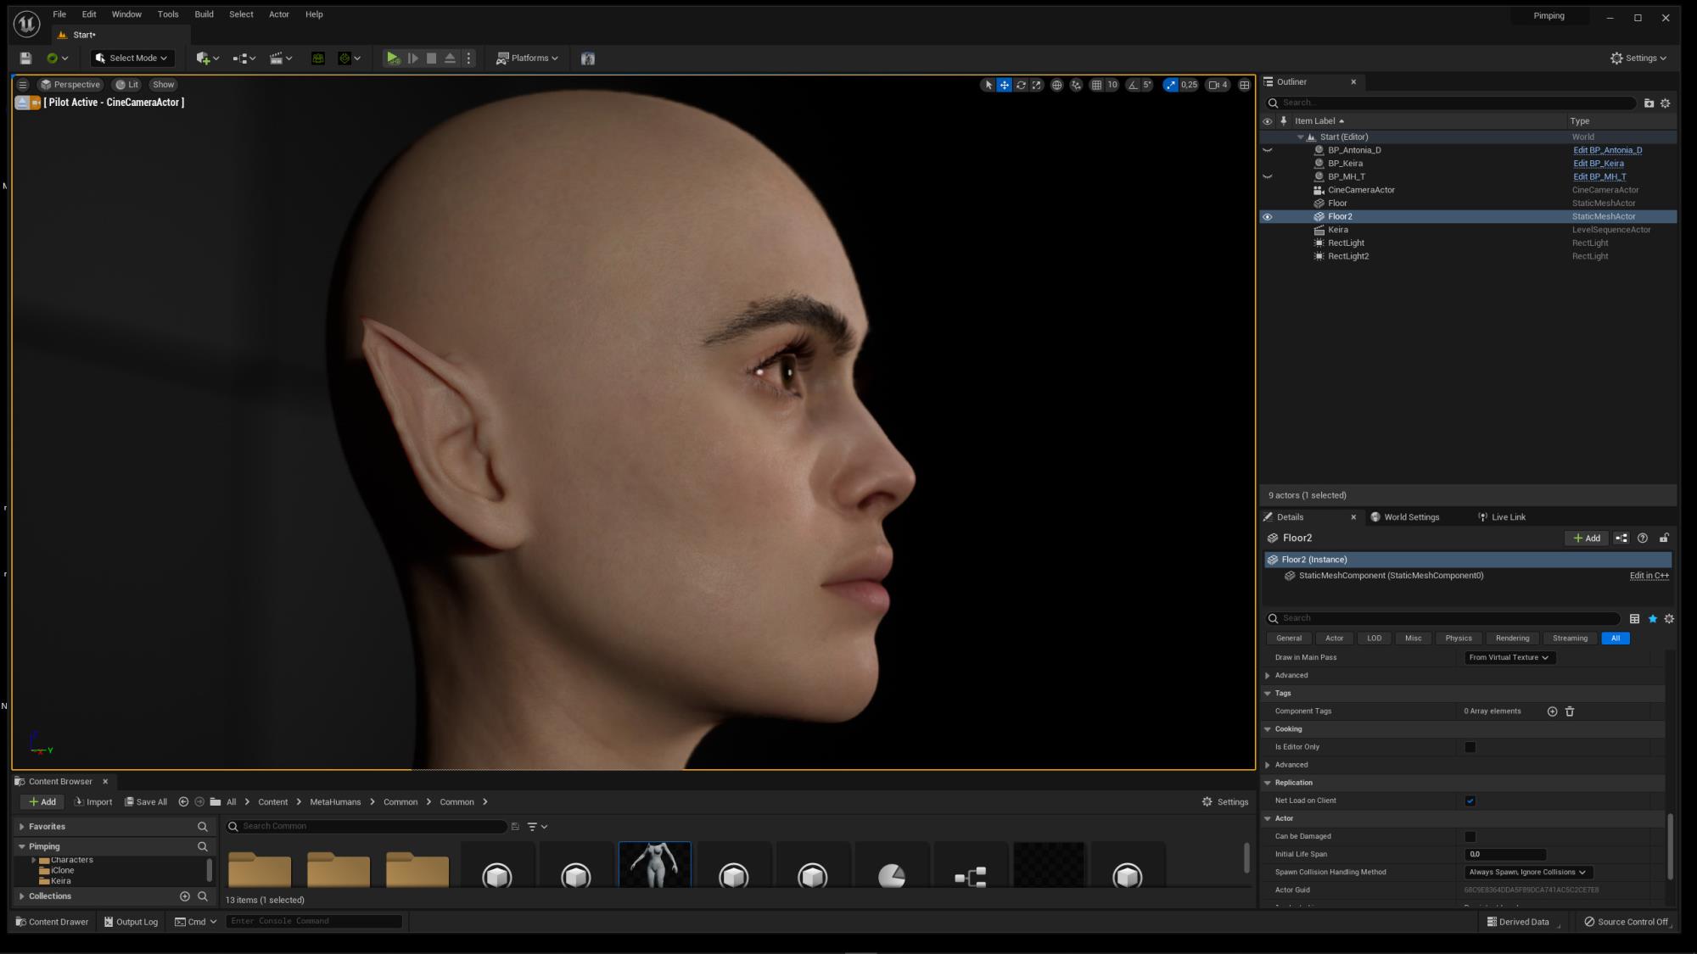This screenshot has height=954, width=1697.
Task: Open the Quickly Add to project dropdown
Action: coord(208,59)
